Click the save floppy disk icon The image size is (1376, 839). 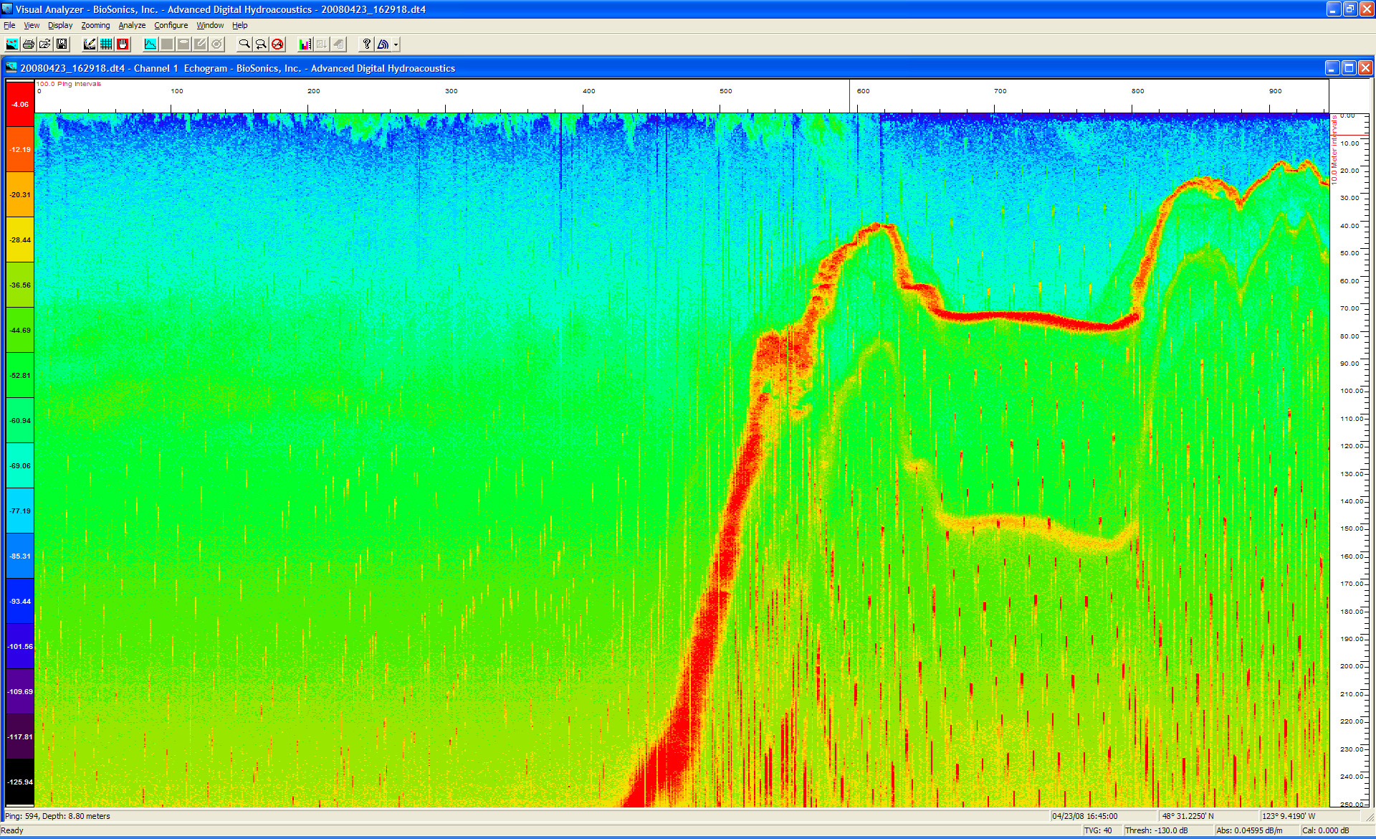click(62, 44)
